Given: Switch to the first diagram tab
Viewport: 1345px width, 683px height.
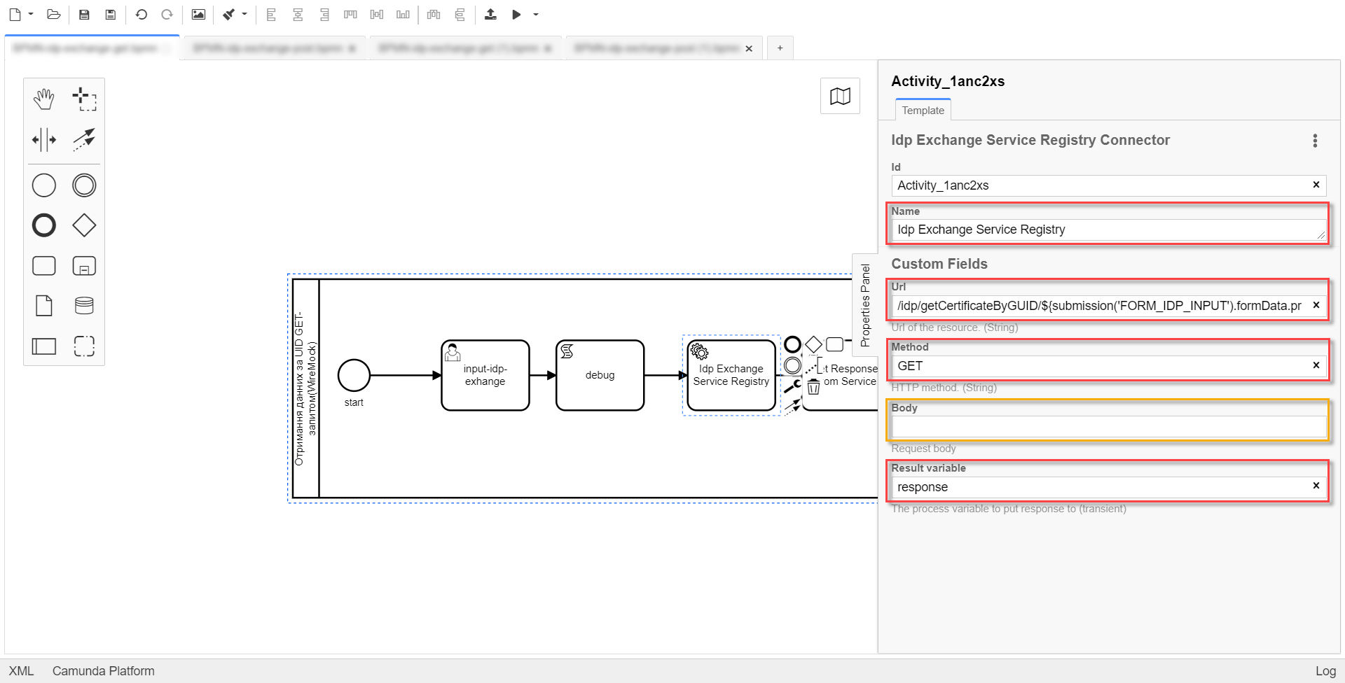Looking at the screenshot, I should click(92, 48).
